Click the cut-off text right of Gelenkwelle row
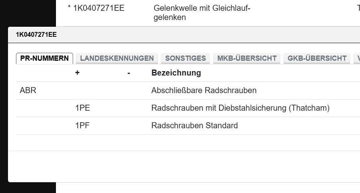Image resolution: width=360 pixels, height=193 pixels. tap(358, 8)
